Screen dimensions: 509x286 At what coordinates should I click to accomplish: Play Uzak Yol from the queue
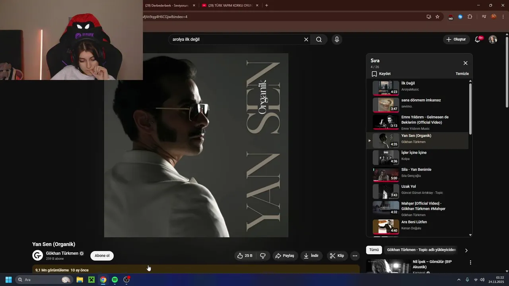[417, 191]
